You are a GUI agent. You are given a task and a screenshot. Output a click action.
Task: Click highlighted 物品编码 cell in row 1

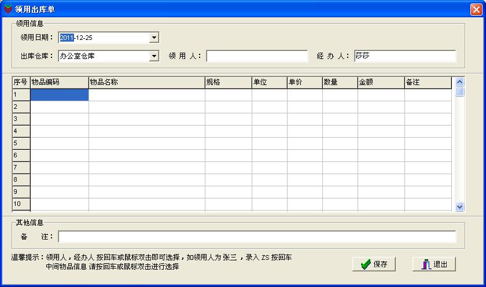tap(60, 95)
